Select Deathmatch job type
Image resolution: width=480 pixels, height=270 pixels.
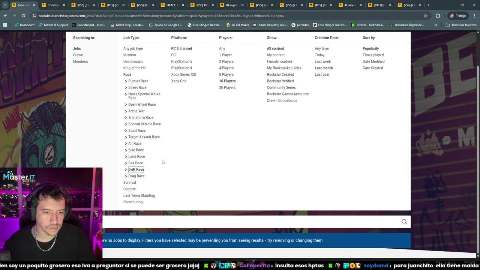click(x=133, y=61)
